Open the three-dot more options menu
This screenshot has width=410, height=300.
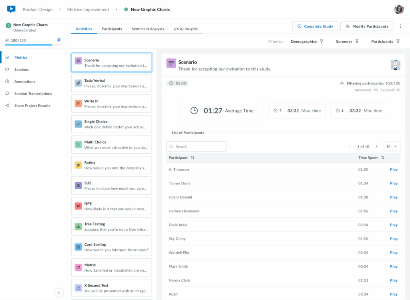[x=400, y=26]
